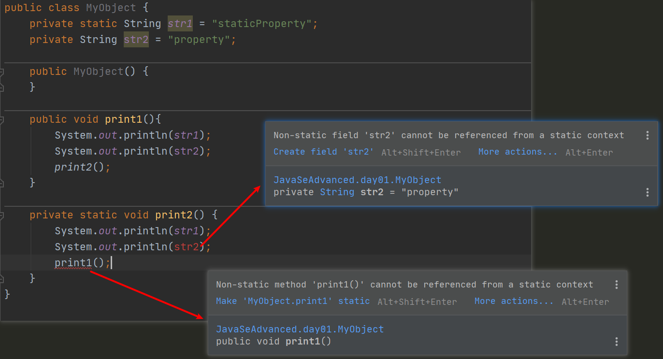
Task: Collapse the print2() method using fold marker
Action: pyautogui.click(x=2, y=215)
